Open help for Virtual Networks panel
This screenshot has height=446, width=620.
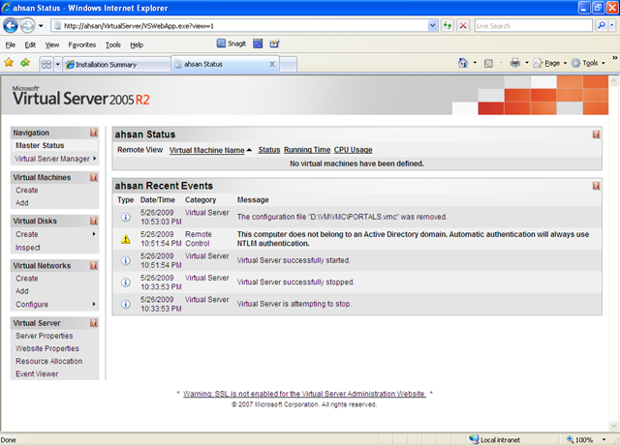(x=93, y=265)
